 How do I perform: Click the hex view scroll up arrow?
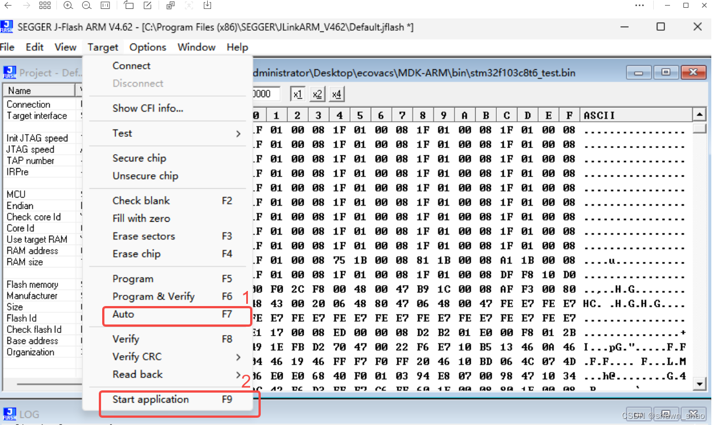tap(700, 115)
